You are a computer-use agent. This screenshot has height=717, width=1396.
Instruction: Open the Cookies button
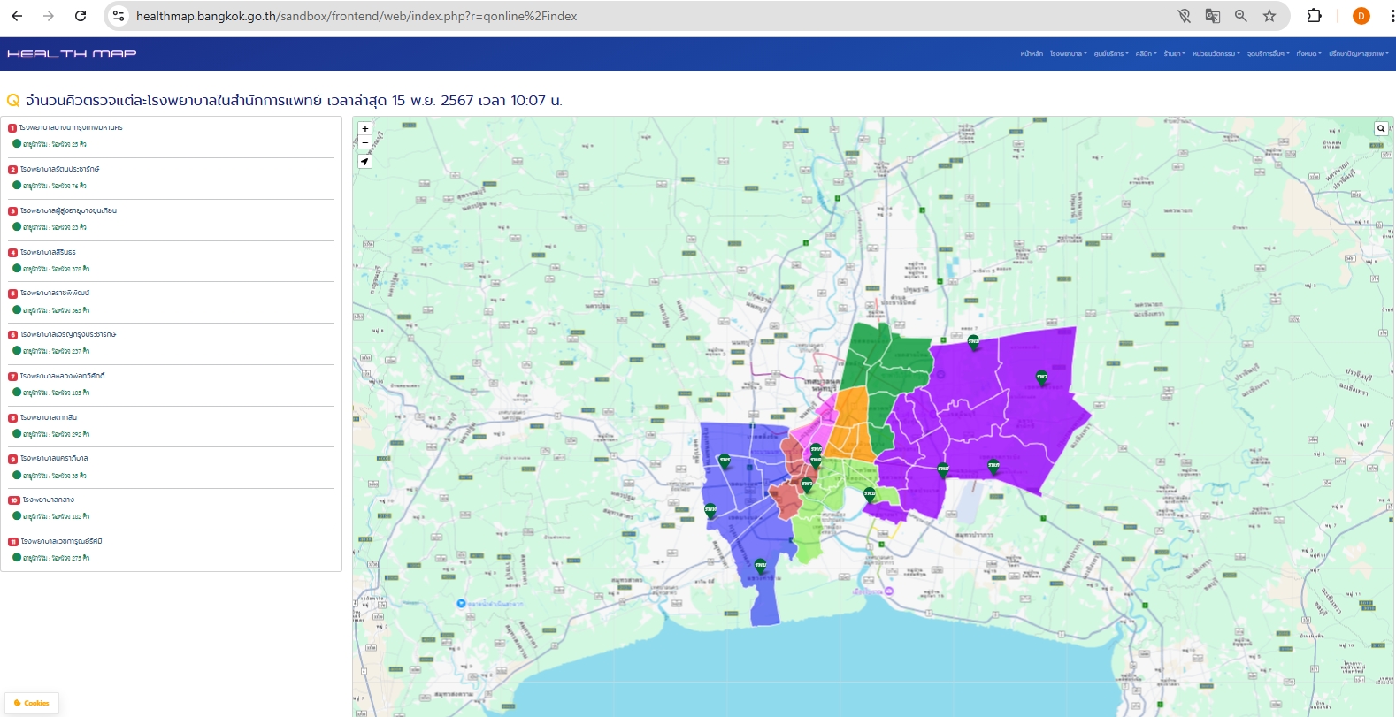coord(32,703)
